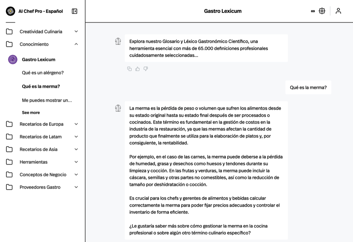Collapse the sidebar with the panel icon
353x242 pixels.
[74, 11]
